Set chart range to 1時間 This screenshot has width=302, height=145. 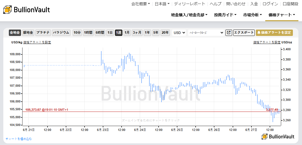(88, 33)
